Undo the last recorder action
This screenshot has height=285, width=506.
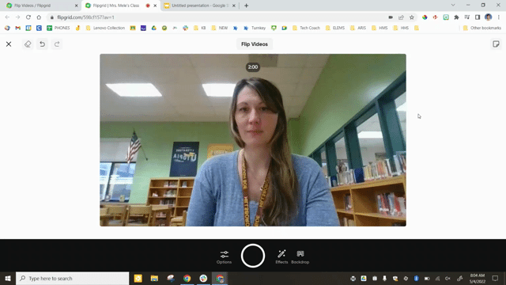[x=42, y=44]
